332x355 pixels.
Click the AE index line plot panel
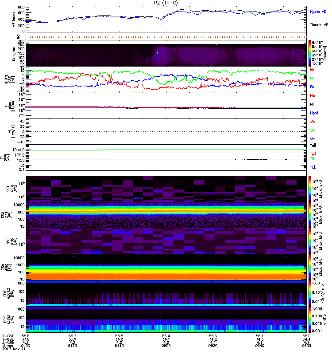pyautogui.click(x=166, y=20)
